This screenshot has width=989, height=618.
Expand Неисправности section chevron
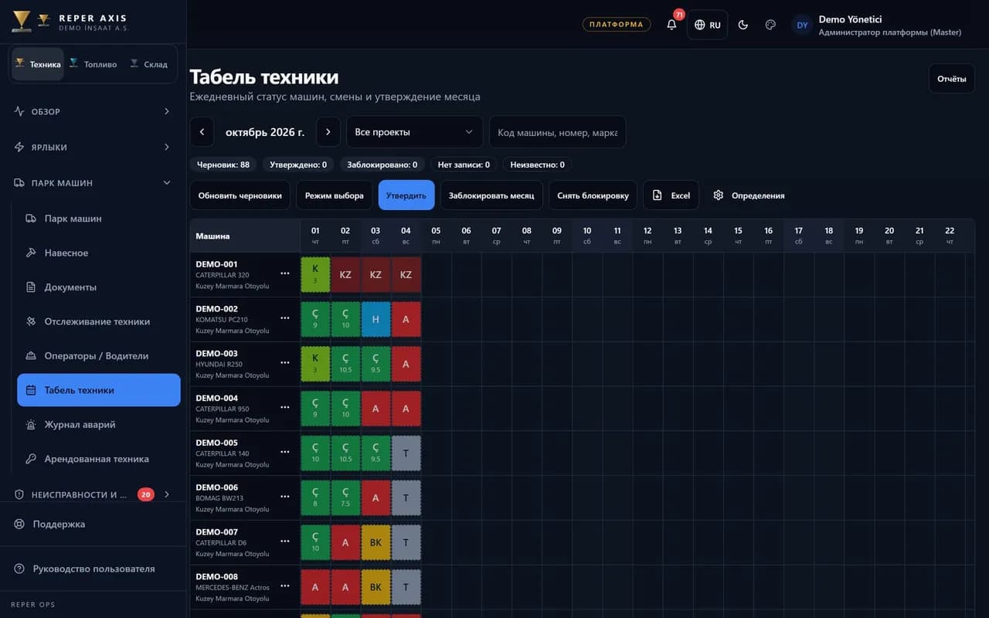pyautogui.click(x=167, y=494)
